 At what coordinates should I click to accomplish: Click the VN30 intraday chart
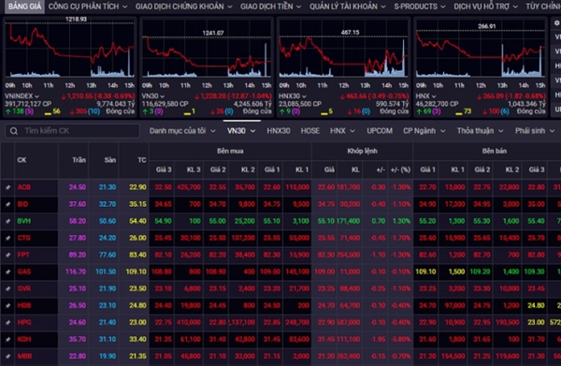pyautogui.click(x=207, y=50)
